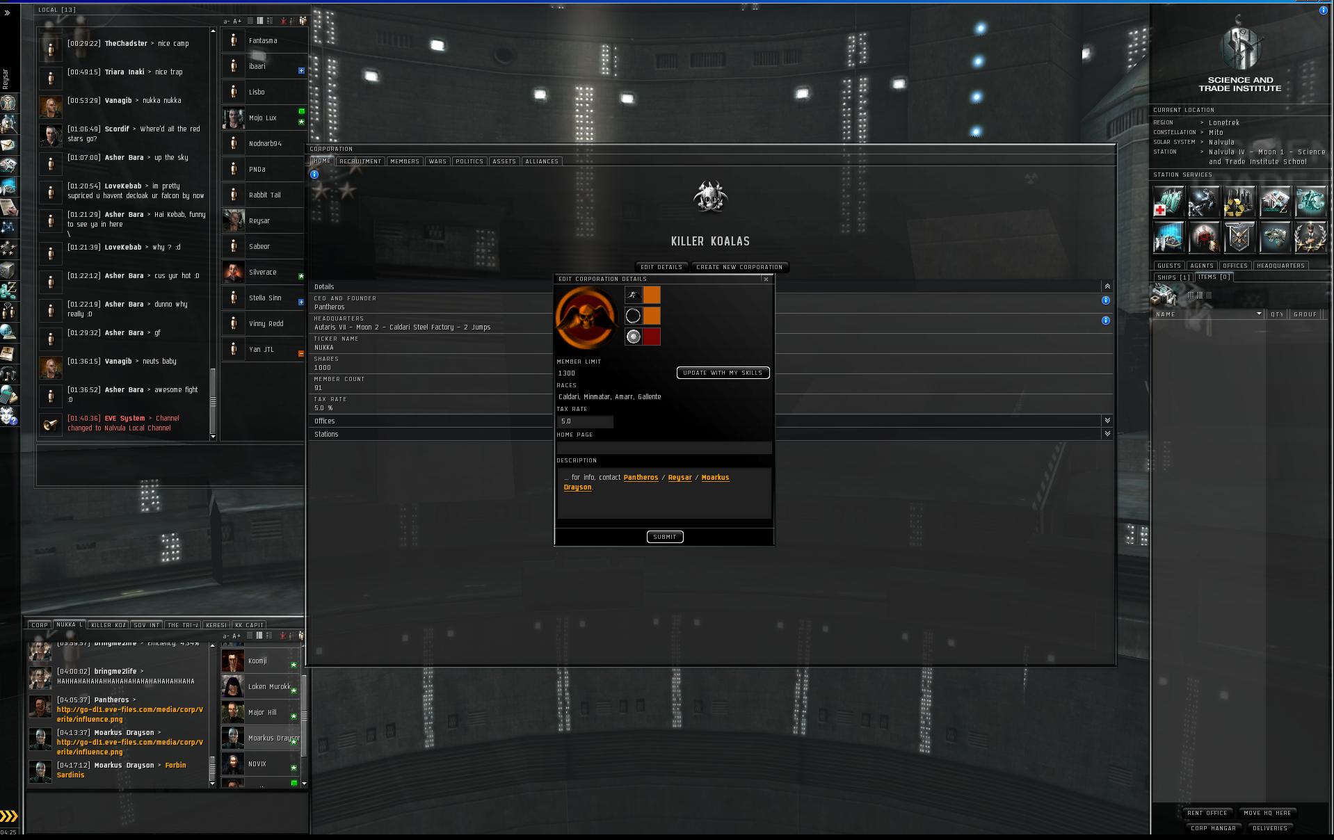The image size is (1334, 840).
Task: Open the Name column sort dropdown
Action: 1259,314
